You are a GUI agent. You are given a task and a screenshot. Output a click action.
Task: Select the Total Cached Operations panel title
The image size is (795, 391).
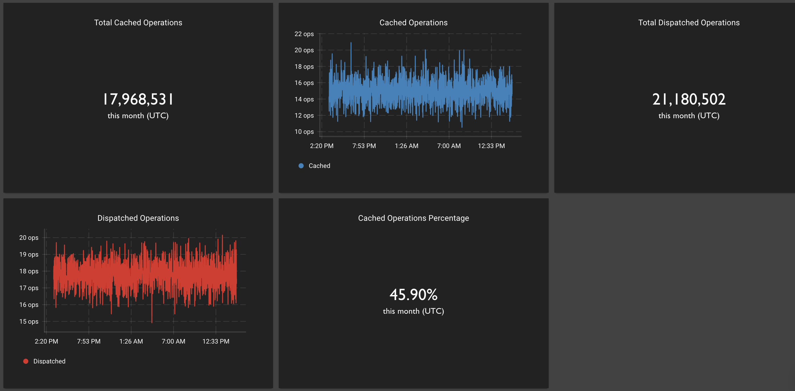(x=138, y=22)
